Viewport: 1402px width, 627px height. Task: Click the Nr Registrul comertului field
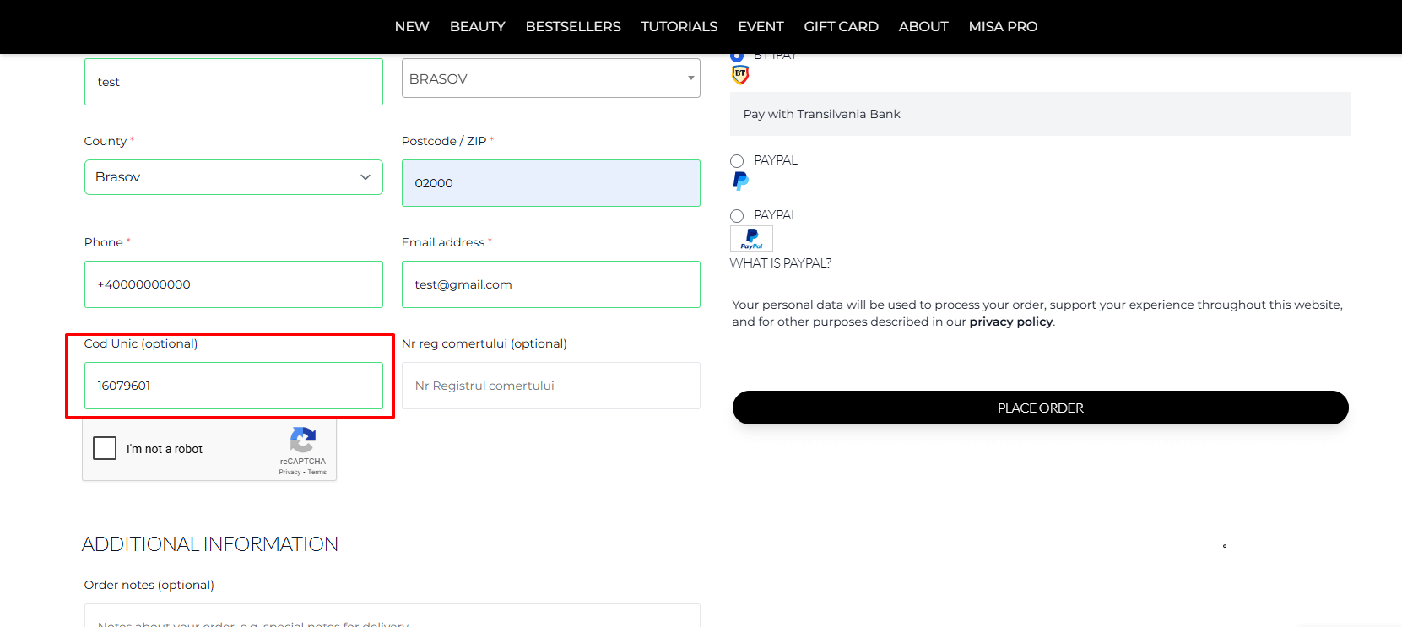coord(550,386)
